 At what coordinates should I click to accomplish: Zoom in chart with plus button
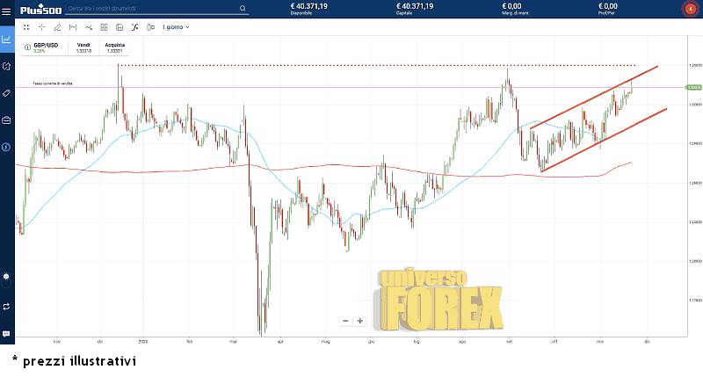(x=359, y=321)
